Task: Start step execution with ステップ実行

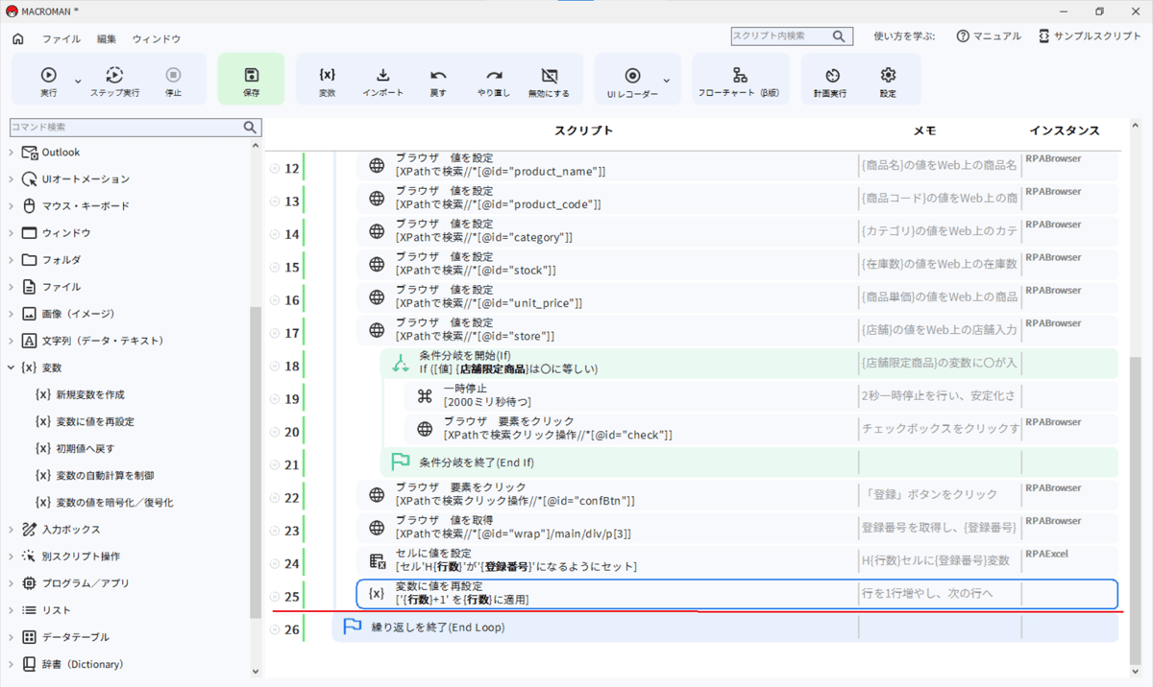Action: pos(114,81)
